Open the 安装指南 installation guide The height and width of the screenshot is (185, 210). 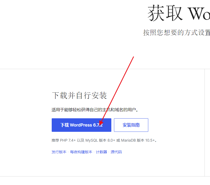tap(131, 125)
